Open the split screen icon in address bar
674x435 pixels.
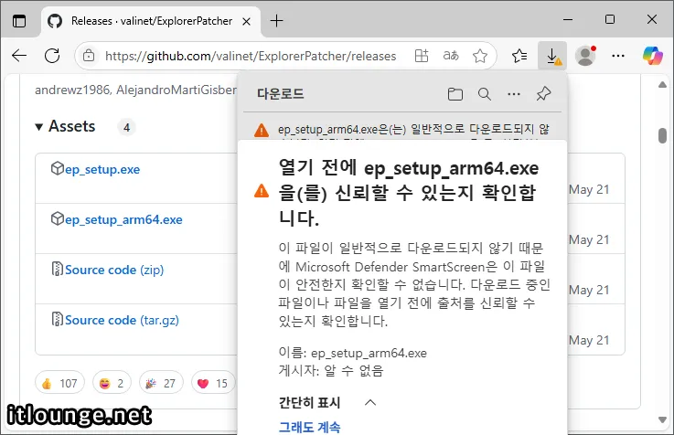pyautogui.click(x=422, y=56)
